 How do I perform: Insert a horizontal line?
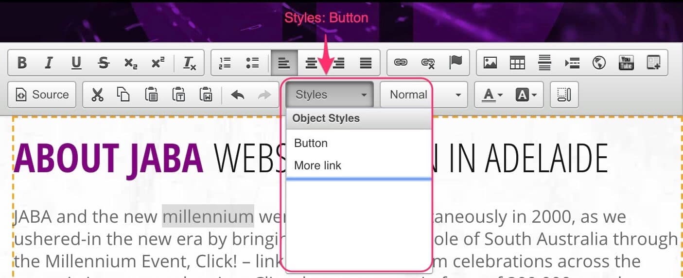[x=544, y=63]
